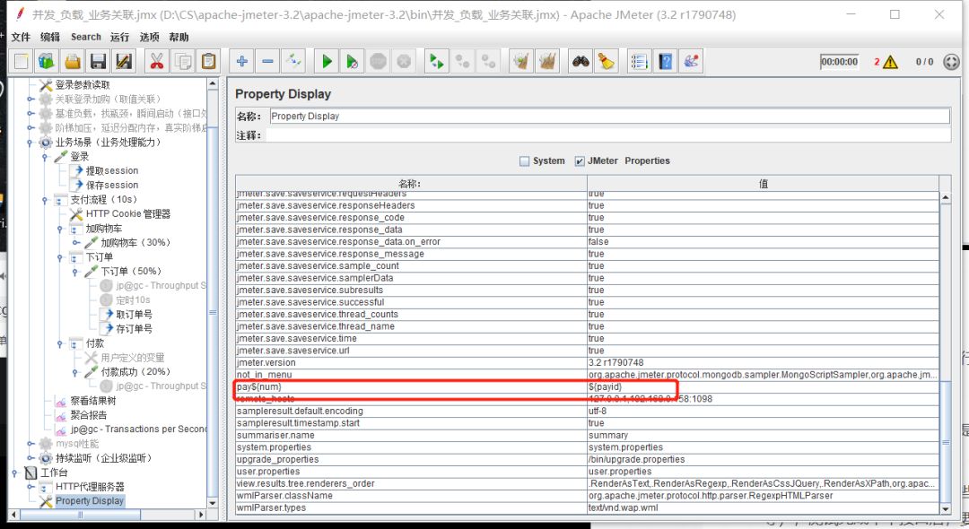Open 编辑 menu
Image resolution: width=969 pixels, height=529 pixels.
pos(50,37)
